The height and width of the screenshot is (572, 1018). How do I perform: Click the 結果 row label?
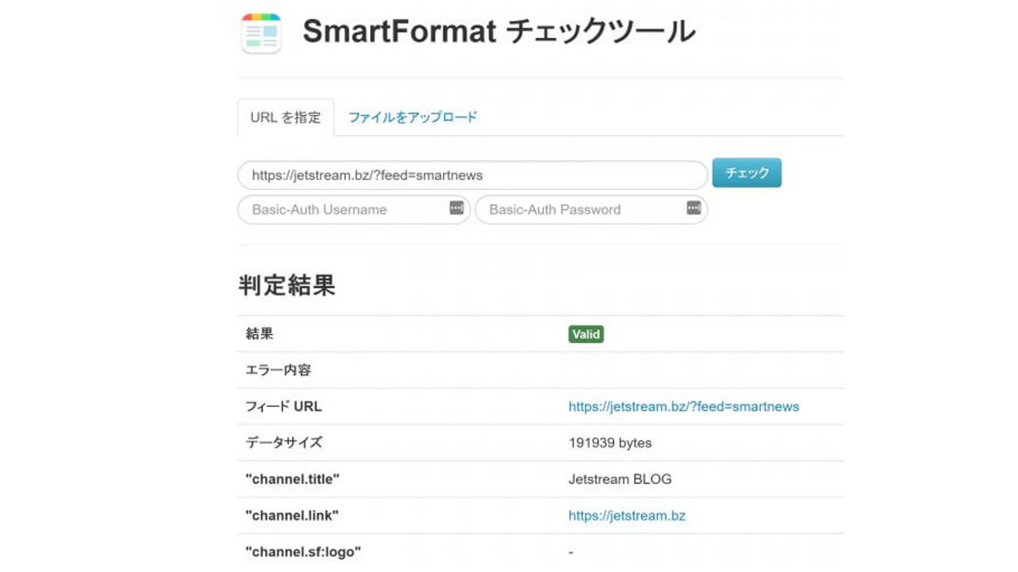(x=259, y=334)
